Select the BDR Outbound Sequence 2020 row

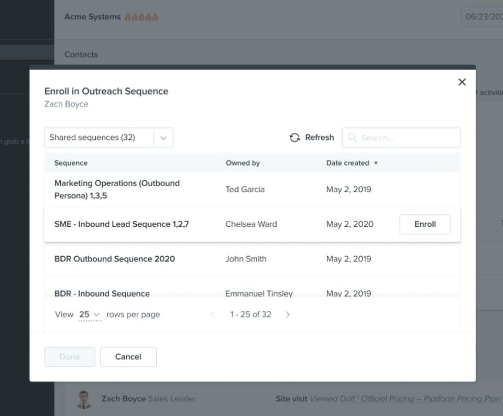tap(253, 259)
